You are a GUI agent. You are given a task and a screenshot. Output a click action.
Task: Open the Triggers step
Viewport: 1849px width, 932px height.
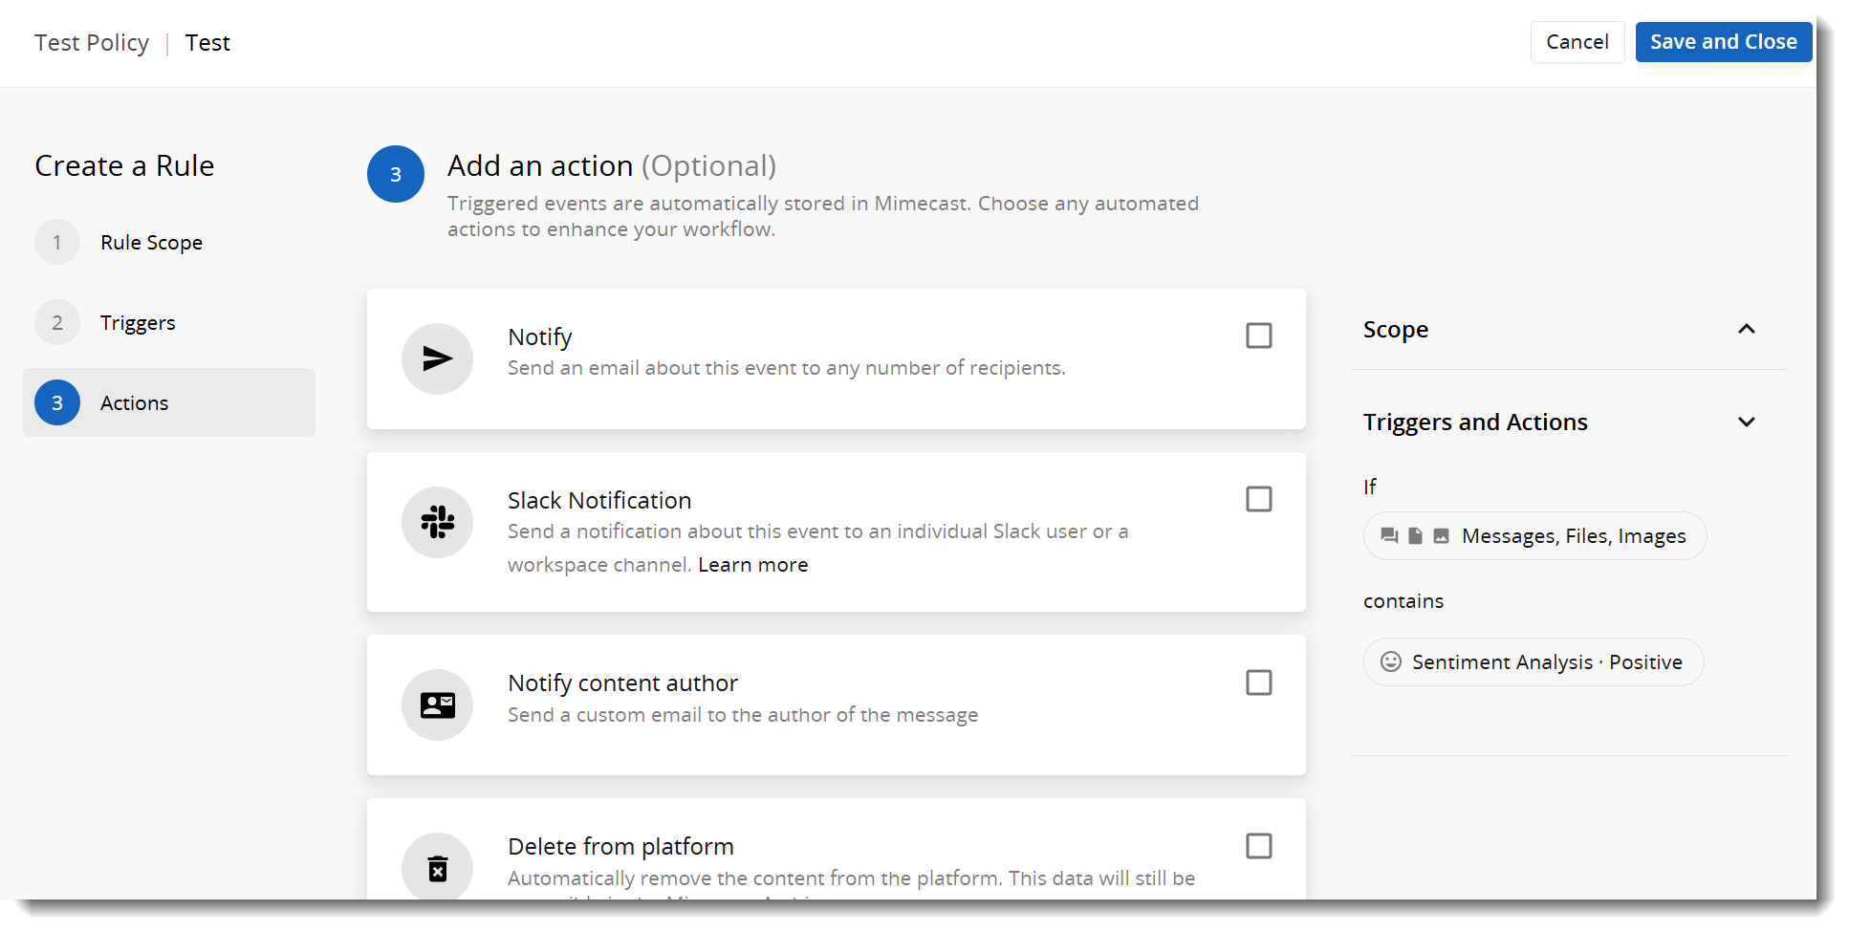138,323
